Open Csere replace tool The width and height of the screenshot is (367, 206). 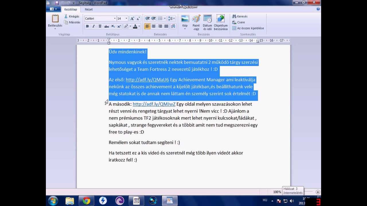[239, 22]
